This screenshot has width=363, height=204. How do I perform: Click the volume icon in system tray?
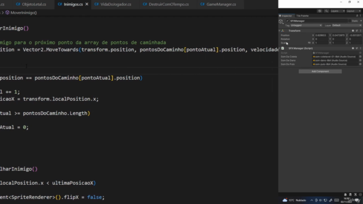click(320, 200)
